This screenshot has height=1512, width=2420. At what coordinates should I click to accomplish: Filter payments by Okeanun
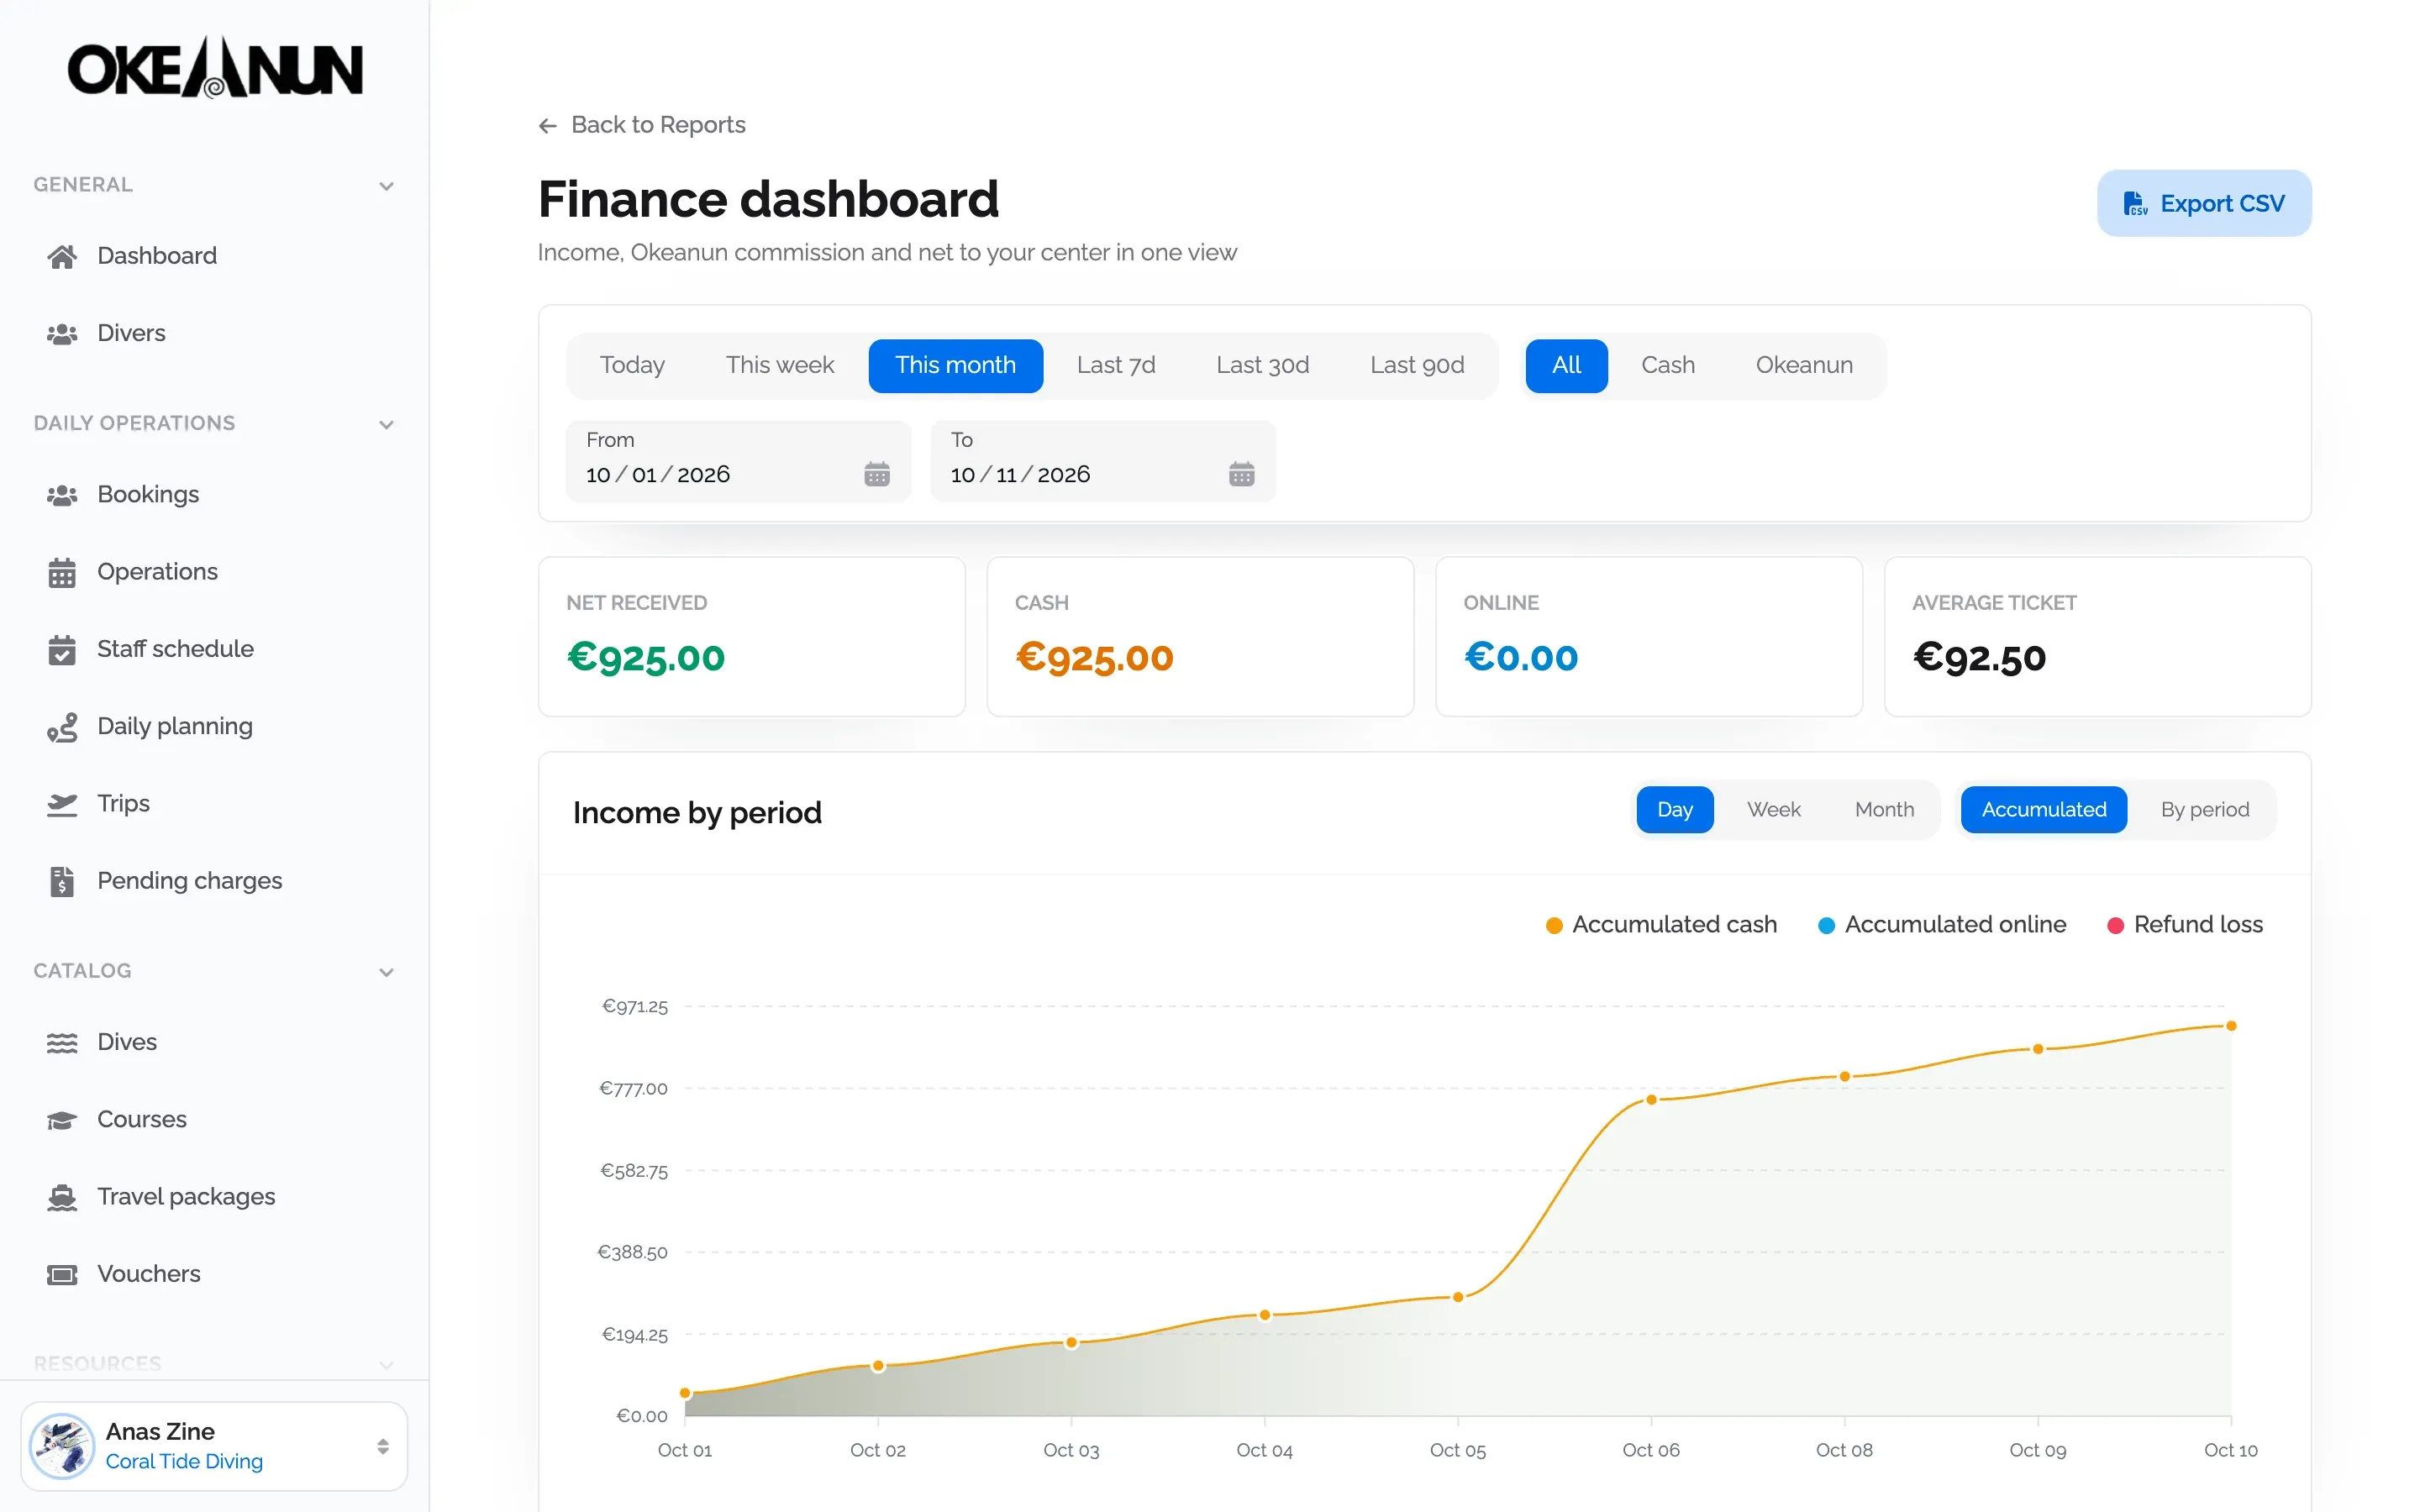point(1804,365)
